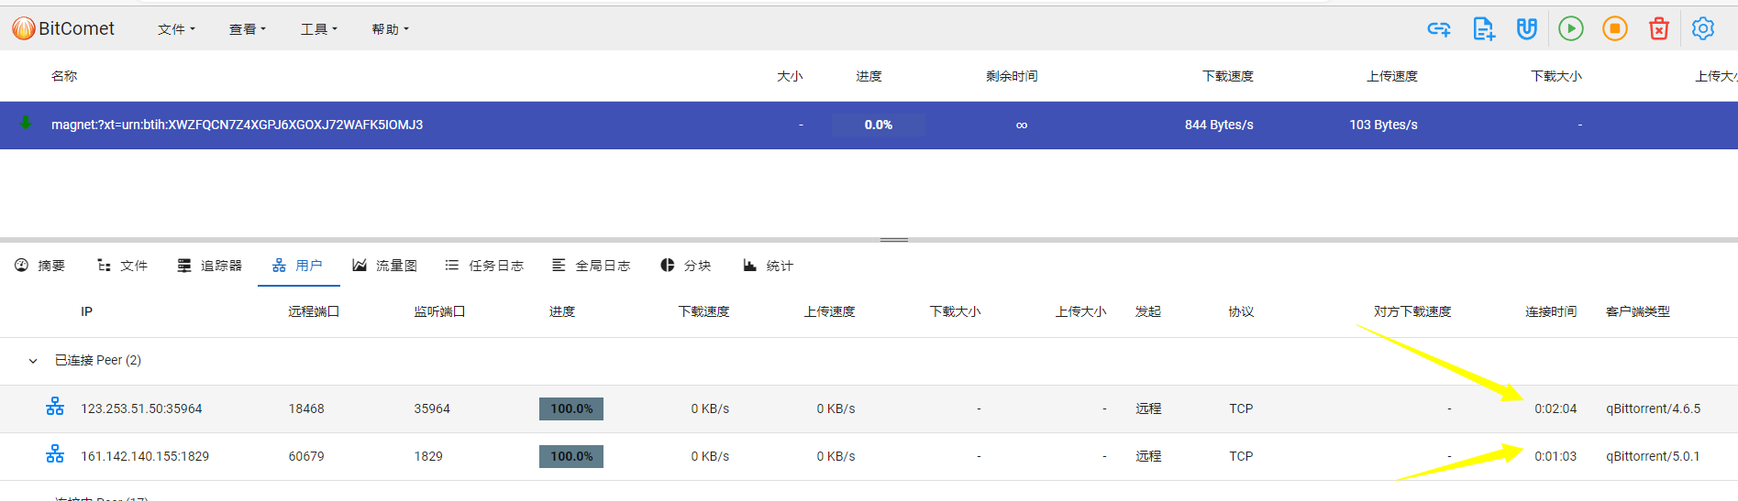Click the 100.0% progress bar of qBittorrent/4.6.5 peer
This screenshot has width=1738, height=501.
click(x=571, y=408)
